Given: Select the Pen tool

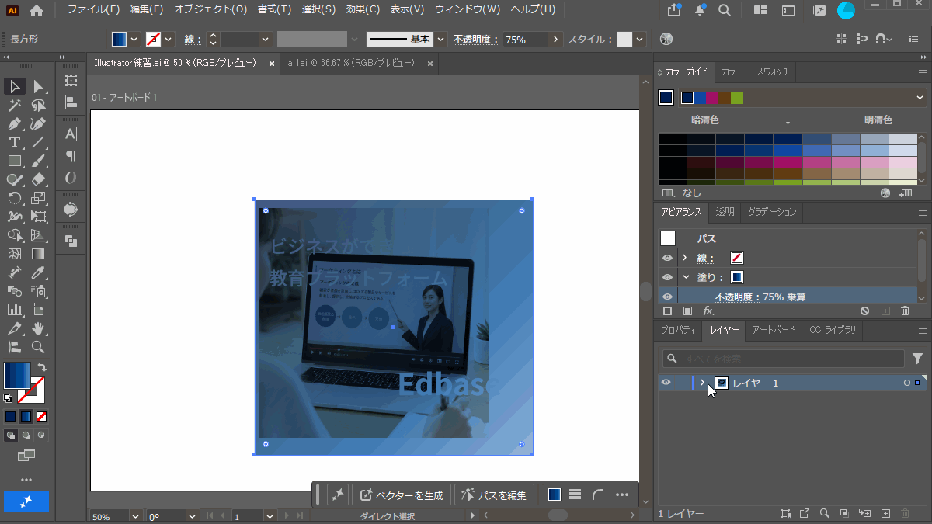Looking at the screenshot, I should [x=15, y=124].
